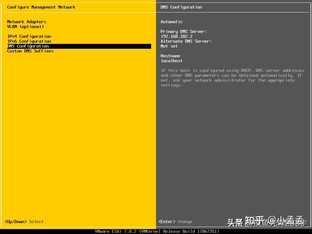Choose the IPv4 Configuration menu entry
Image resolution: width=312 pixels, height=234 pixels.
[29, 37]
